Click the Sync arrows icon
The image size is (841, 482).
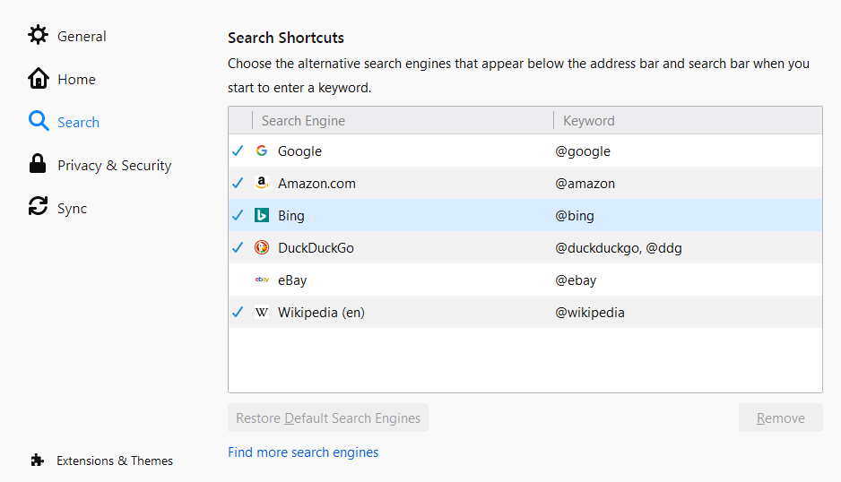point(38,206)
